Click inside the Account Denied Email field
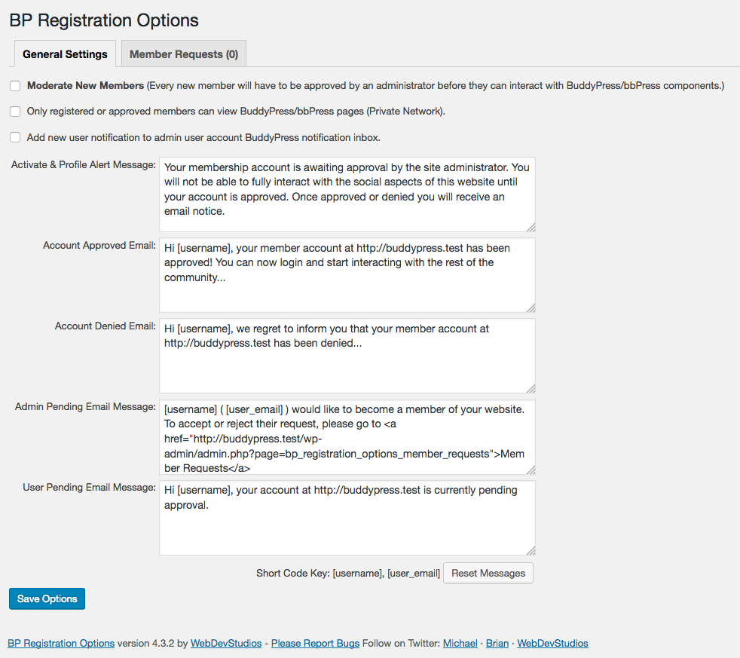The height and width of the screenshot is (658, 740). tap(347, 355)
